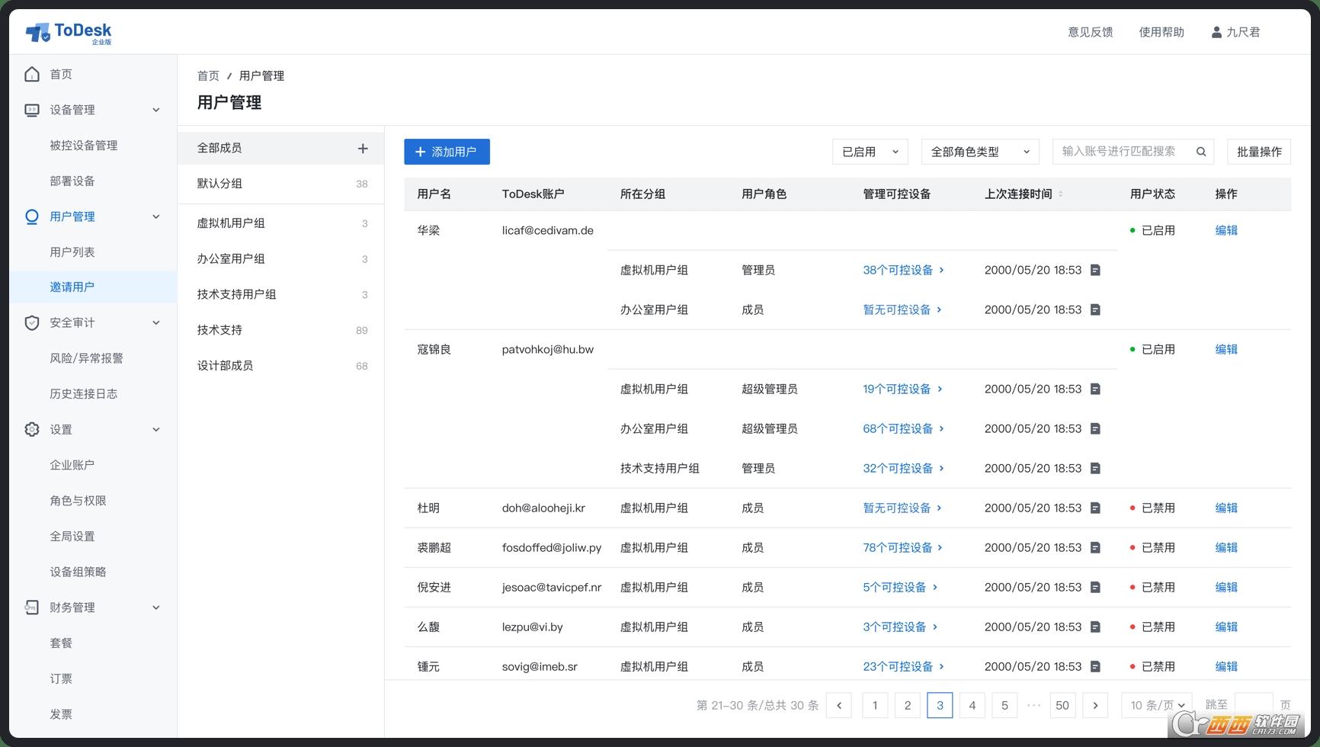Go to next page arrow
The image size is (1320, 747).
[1095, 705]
